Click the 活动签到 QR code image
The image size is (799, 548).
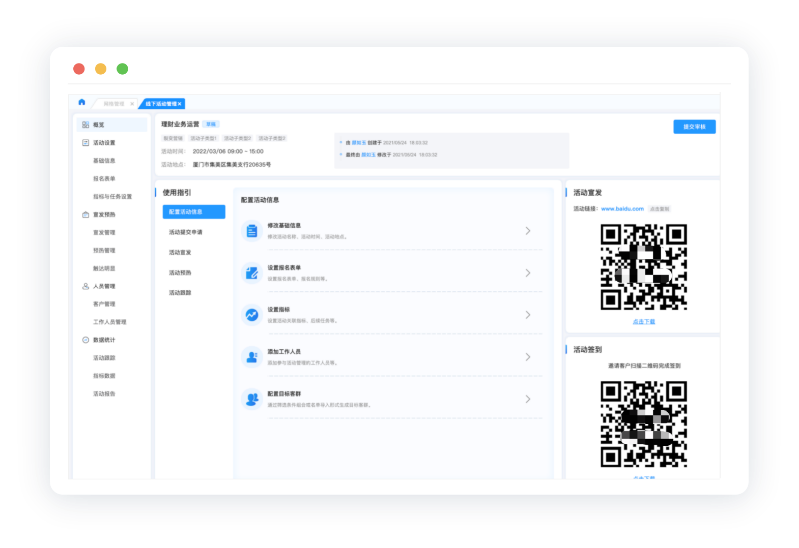tap(644, 424)
